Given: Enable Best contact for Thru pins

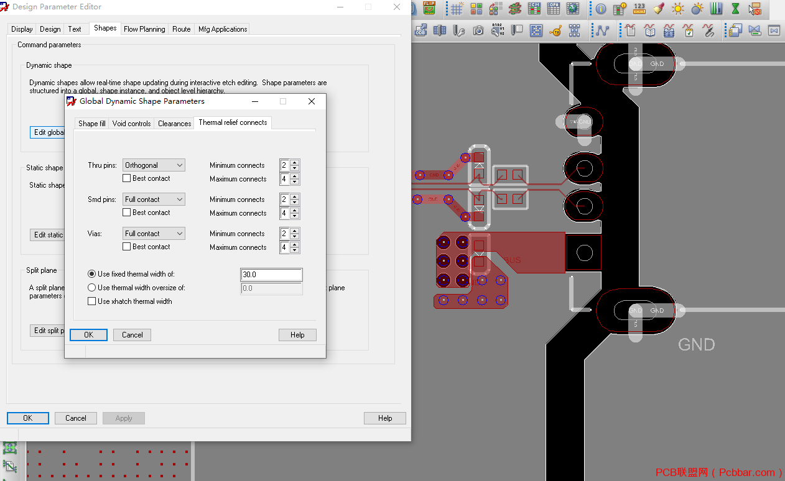Looking at the screenshot, I should click(x=127, y=178).
